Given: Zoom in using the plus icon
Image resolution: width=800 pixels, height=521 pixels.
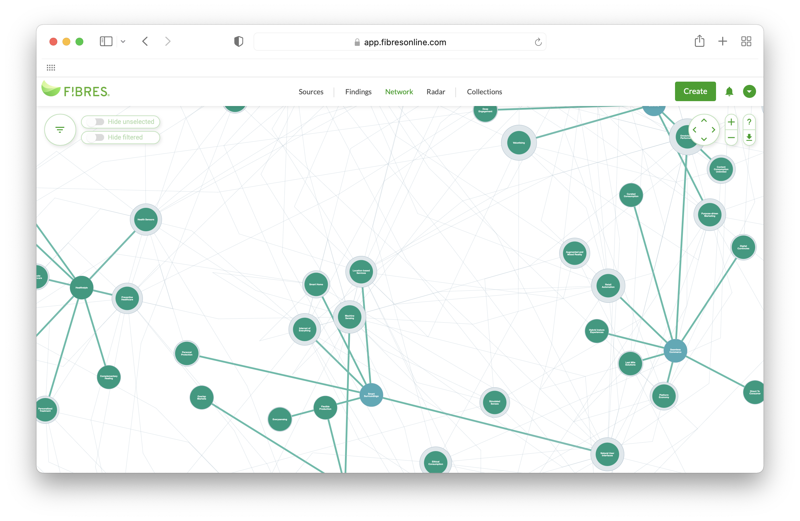Looking at the screenshot, I should pyautogui.click(x=731, y=122).
